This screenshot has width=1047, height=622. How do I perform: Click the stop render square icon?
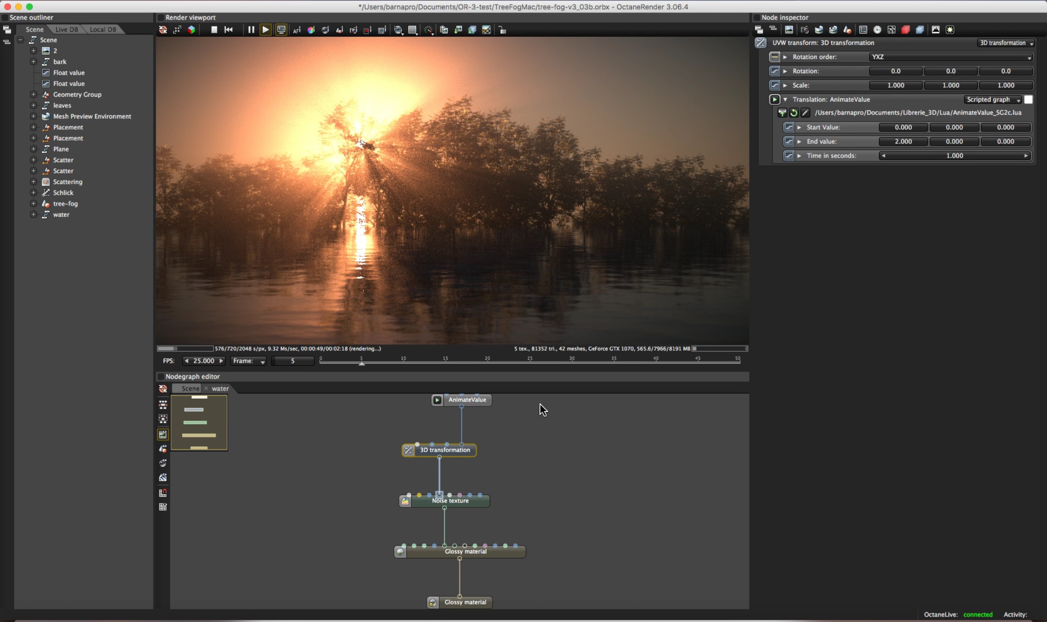click(x=214, y=30)
